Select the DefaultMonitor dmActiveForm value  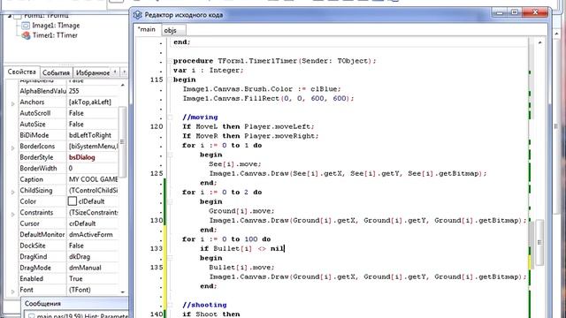[93, 234]
